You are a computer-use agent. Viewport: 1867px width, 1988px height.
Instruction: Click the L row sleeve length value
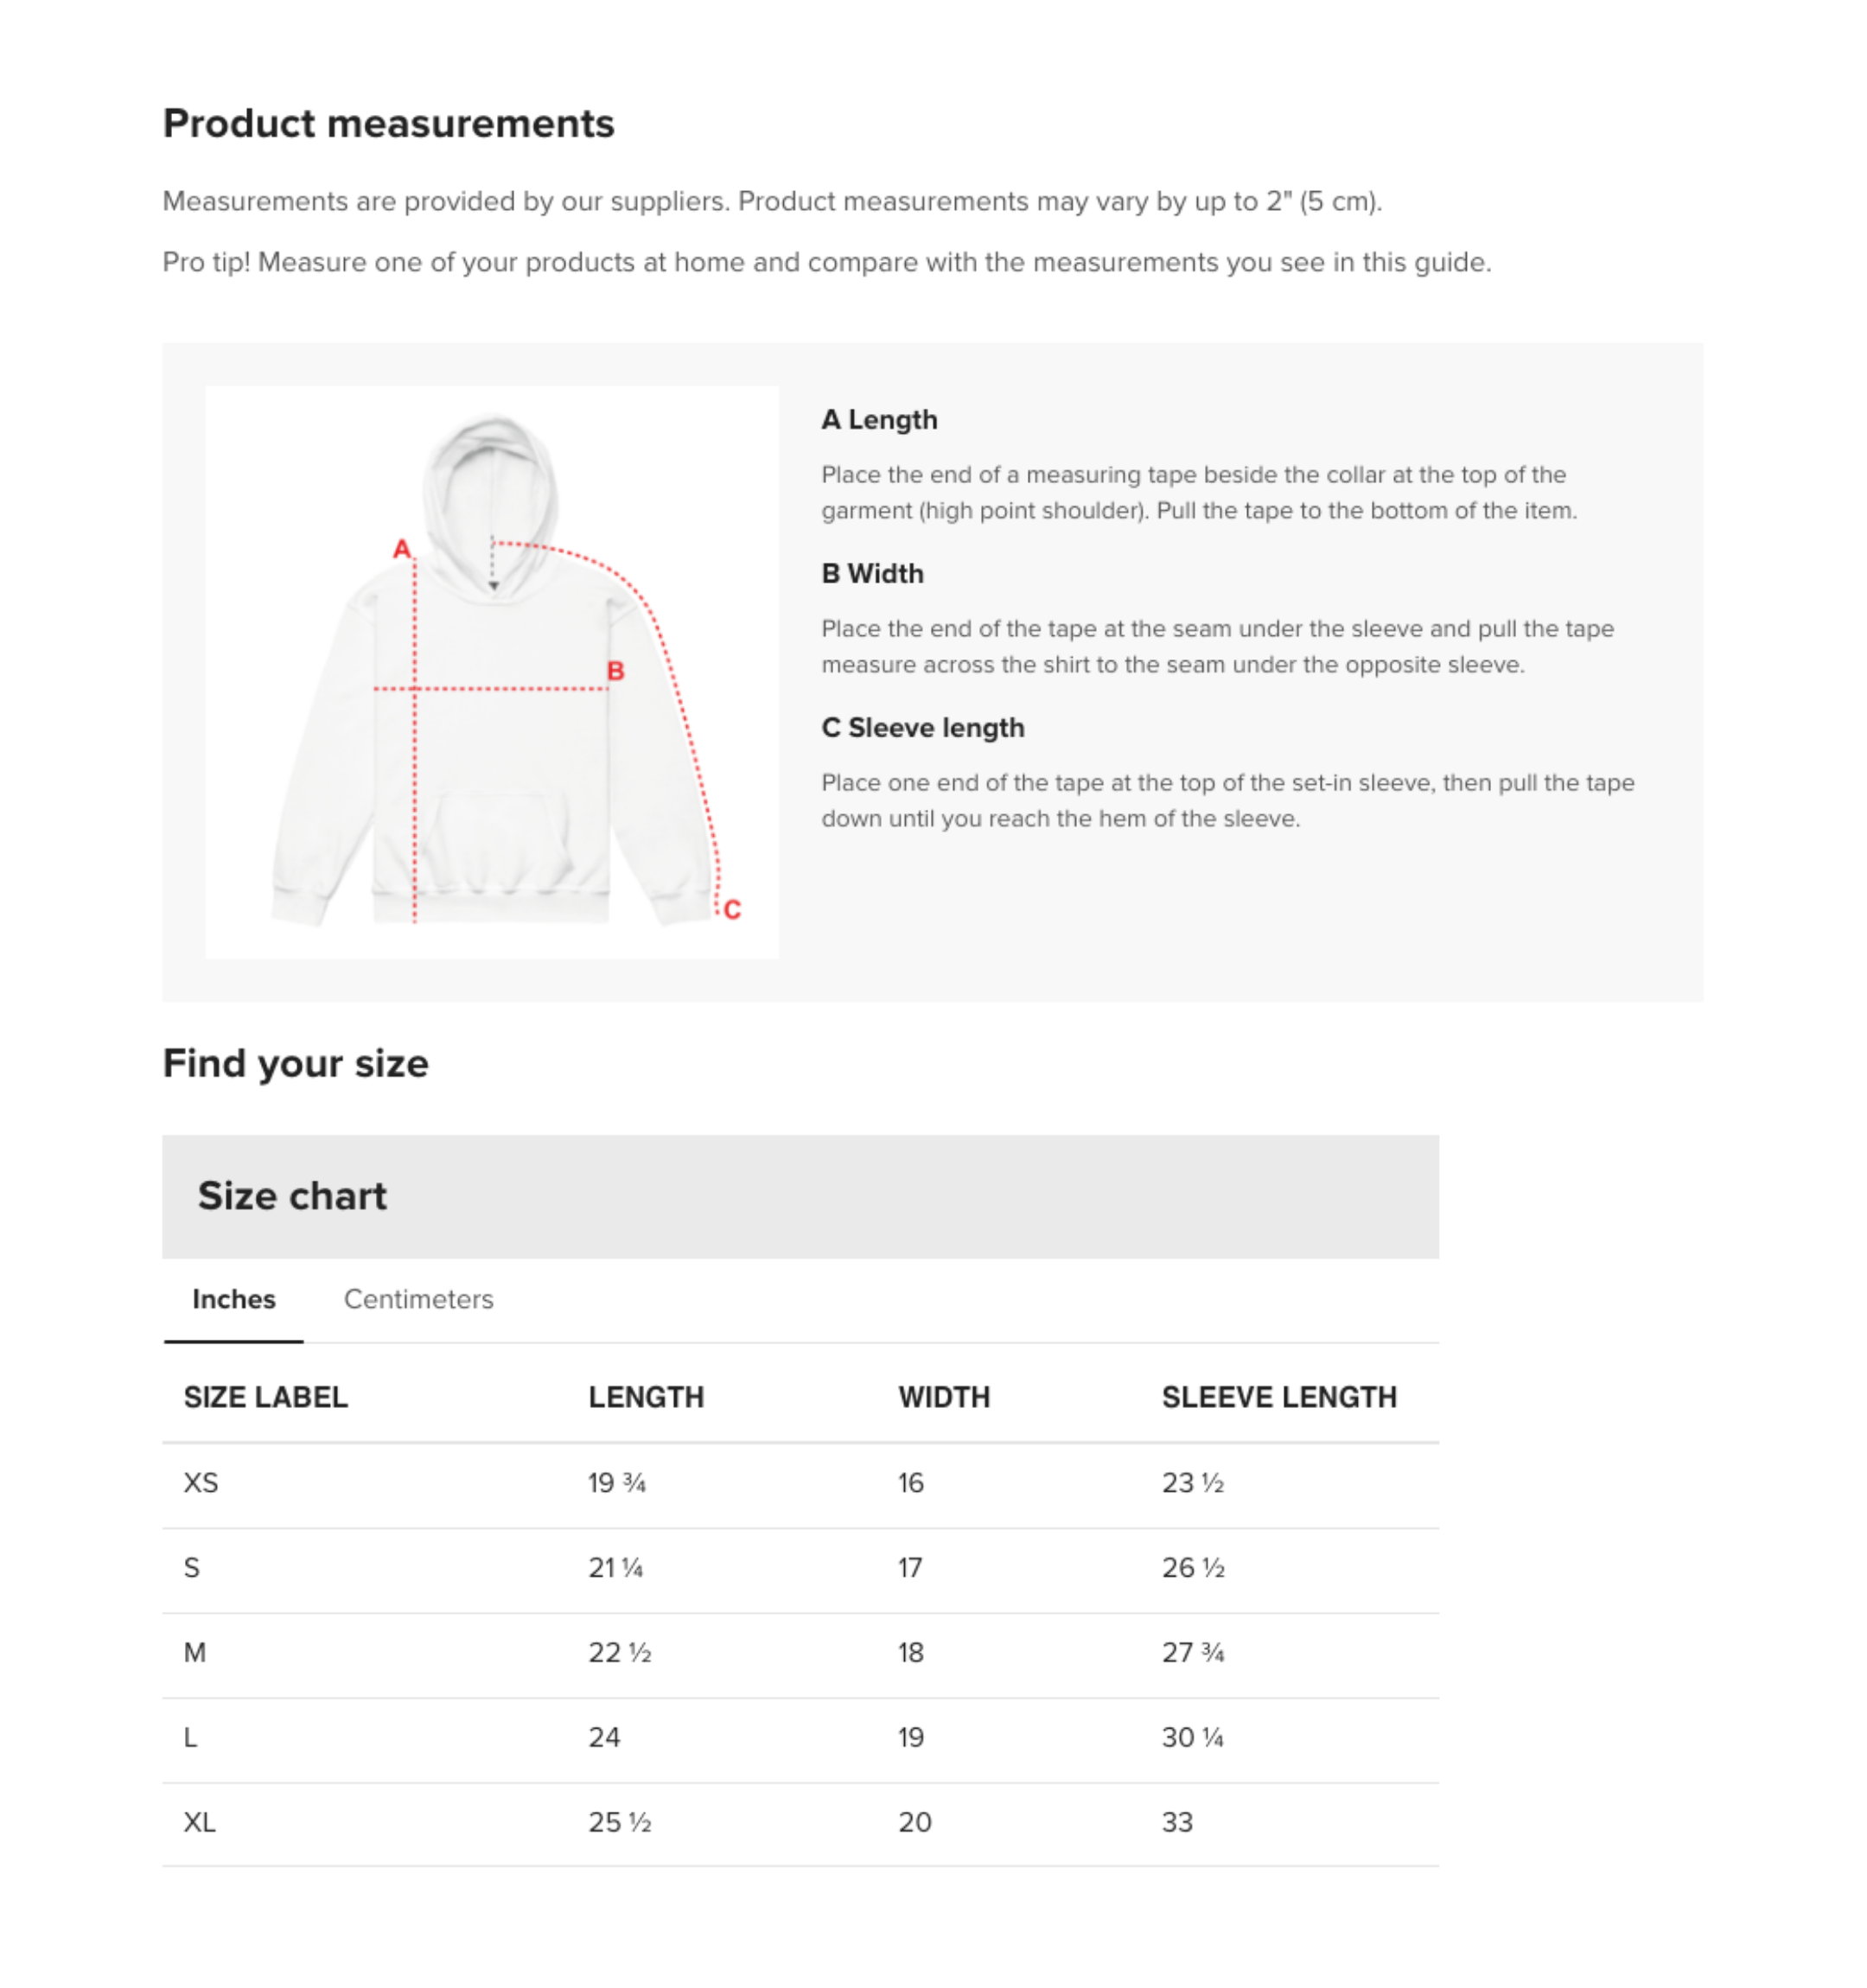coord(1192,1738)
